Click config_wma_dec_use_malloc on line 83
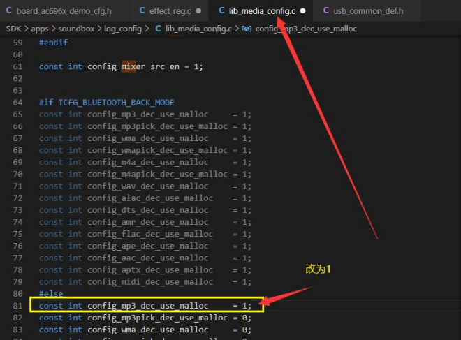This screenshot has width=461, height=340. coord(148,330)
